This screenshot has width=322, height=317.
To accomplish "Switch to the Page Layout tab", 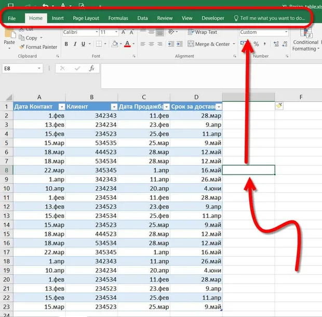I will coord(86,18).
